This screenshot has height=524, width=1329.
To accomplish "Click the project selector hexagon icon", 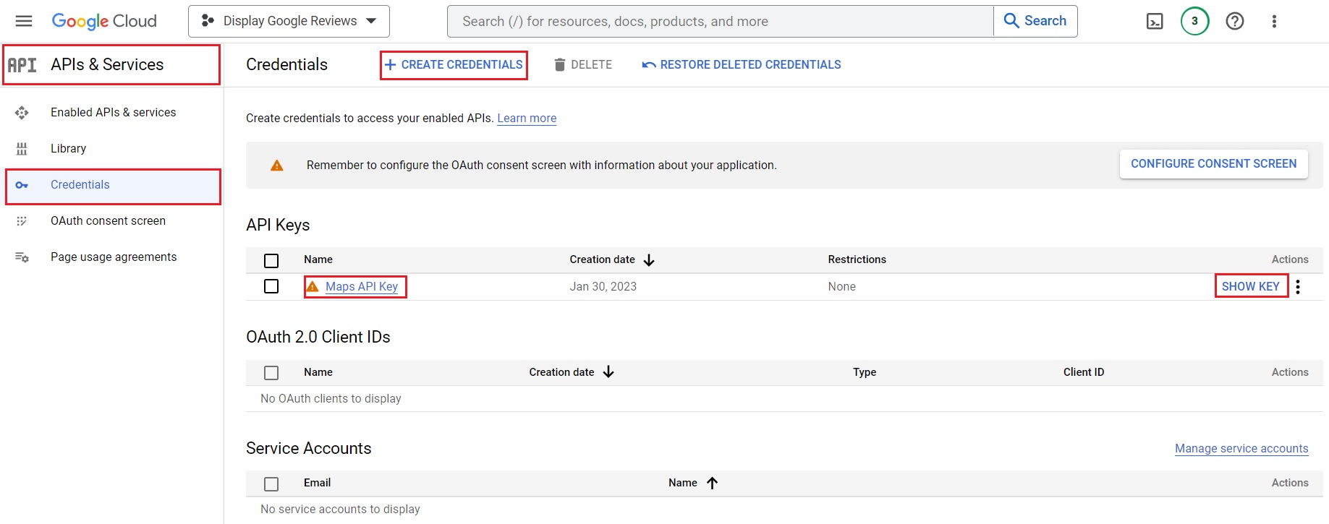I will click(208, 21).
